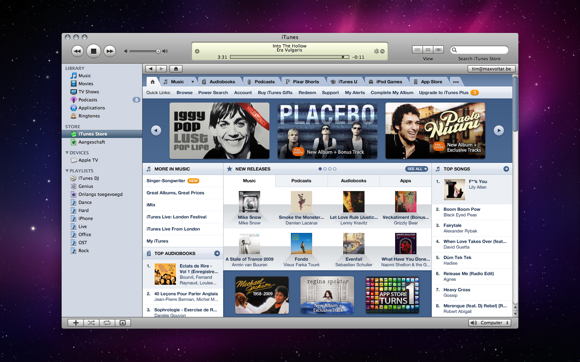Screen dimensions: 580x362
Task: Open the Pixar Shorts tab
Action: coord(302,82)
